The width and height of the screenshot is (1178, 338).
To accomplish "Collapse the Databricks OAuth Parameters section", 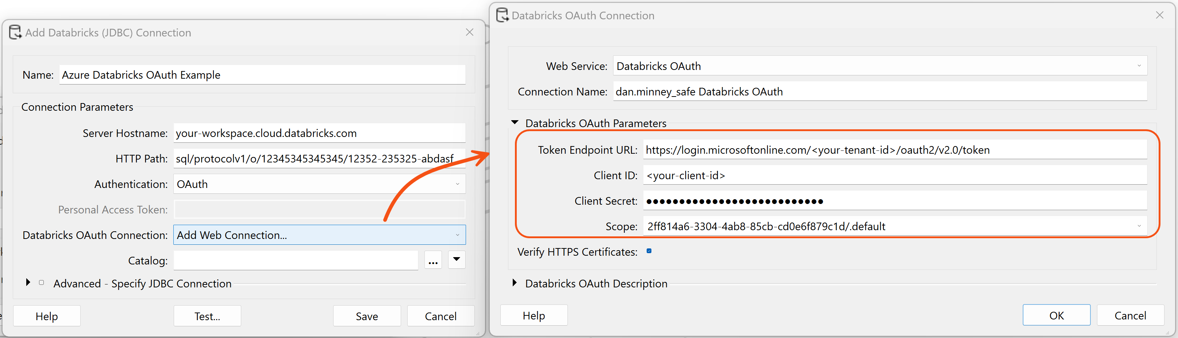I will tap(515, 123).
